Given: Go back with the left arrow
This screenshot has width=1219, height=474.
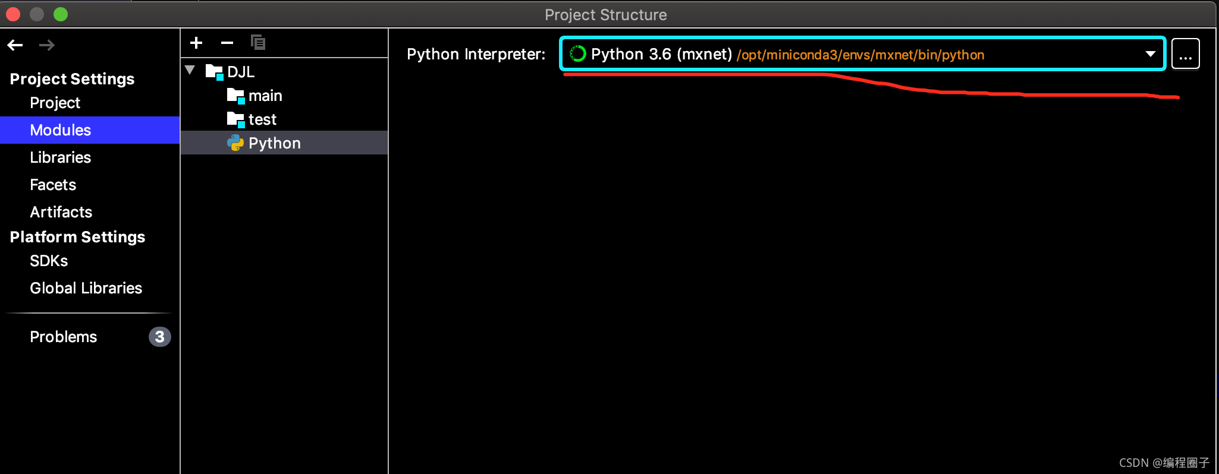Looking at the screenshot, I should click(15, 45).
